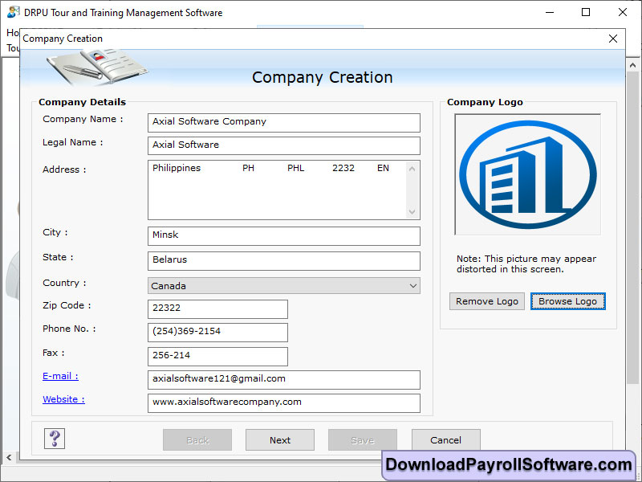Click the left arrow of the bottom scrollbar
Screen dimensions: 642x482
(7, 458)
